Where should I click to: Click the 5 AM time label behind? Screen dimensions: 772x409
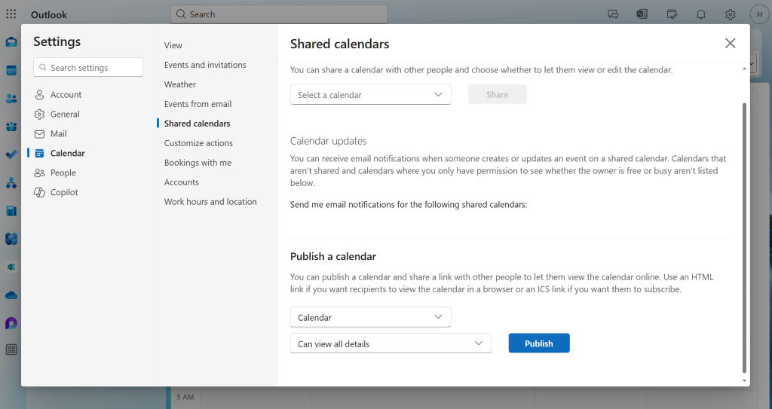coord(185,397)
